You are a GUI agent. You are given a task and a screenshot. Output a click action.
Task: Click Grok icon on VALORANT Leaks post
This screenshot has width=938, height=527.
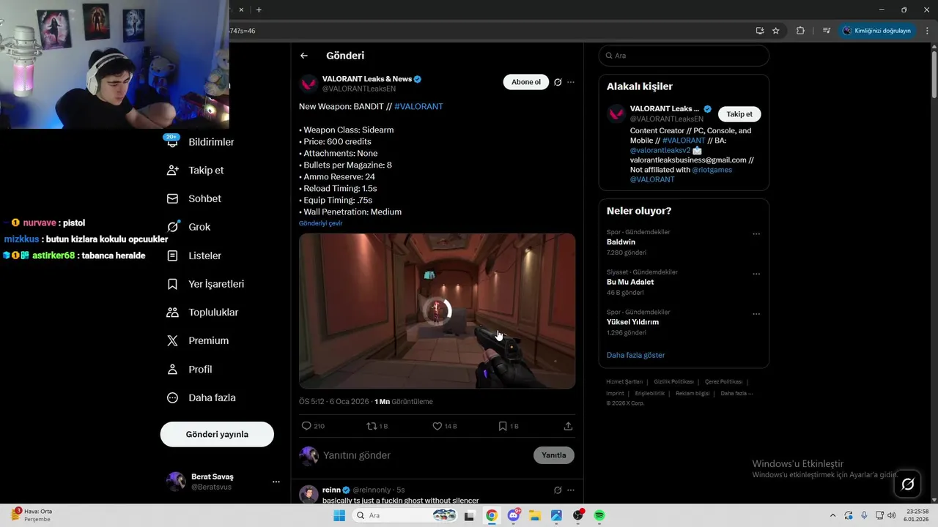(558, 82)
